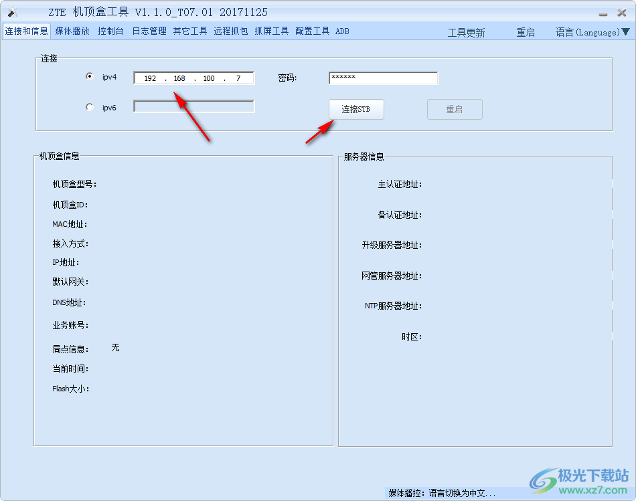Select the ipv6 radio button
Image resolution: width=636 pixels, height=501 pixels.
point(90,107)
